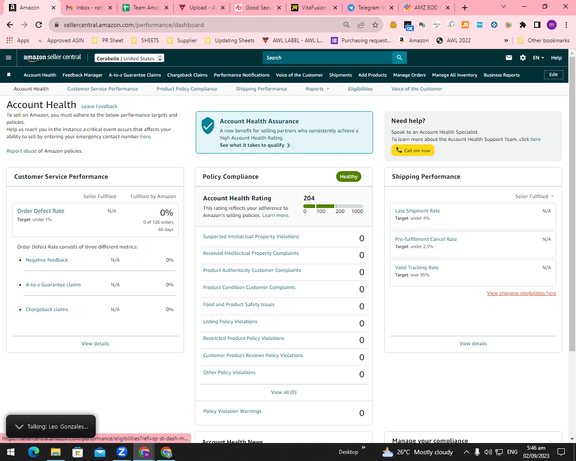Open File Explorer from the taskbar
Image resolution: width=576 pixels, height=461 pixels.
coord(55,452)
